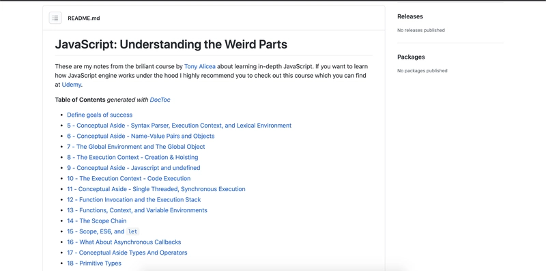Open 7 The Global Environment section

[x=136, y=147]
